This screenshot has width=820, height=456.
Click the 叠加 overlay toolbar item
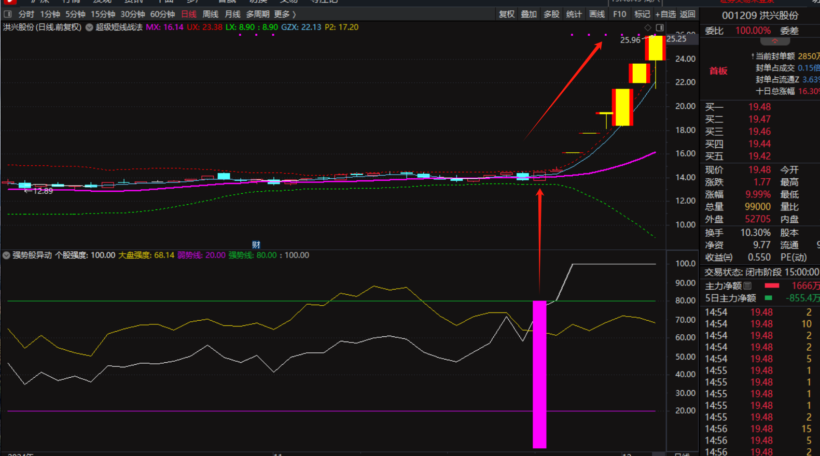[529, 14]
